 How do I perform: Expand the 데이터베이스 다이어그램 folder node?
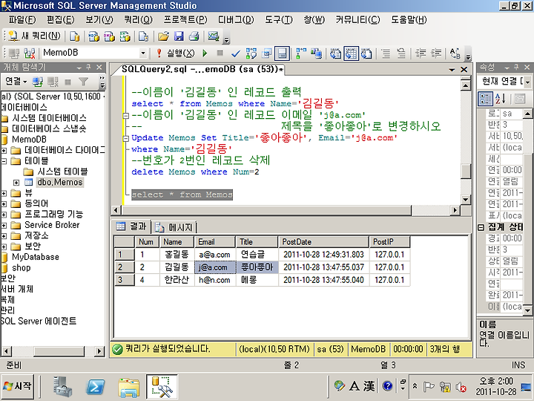[4, 150]
